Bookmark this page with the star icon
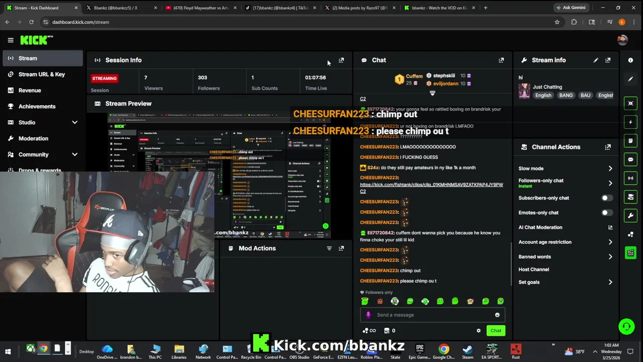643x362 pixels. coord(557,22)
